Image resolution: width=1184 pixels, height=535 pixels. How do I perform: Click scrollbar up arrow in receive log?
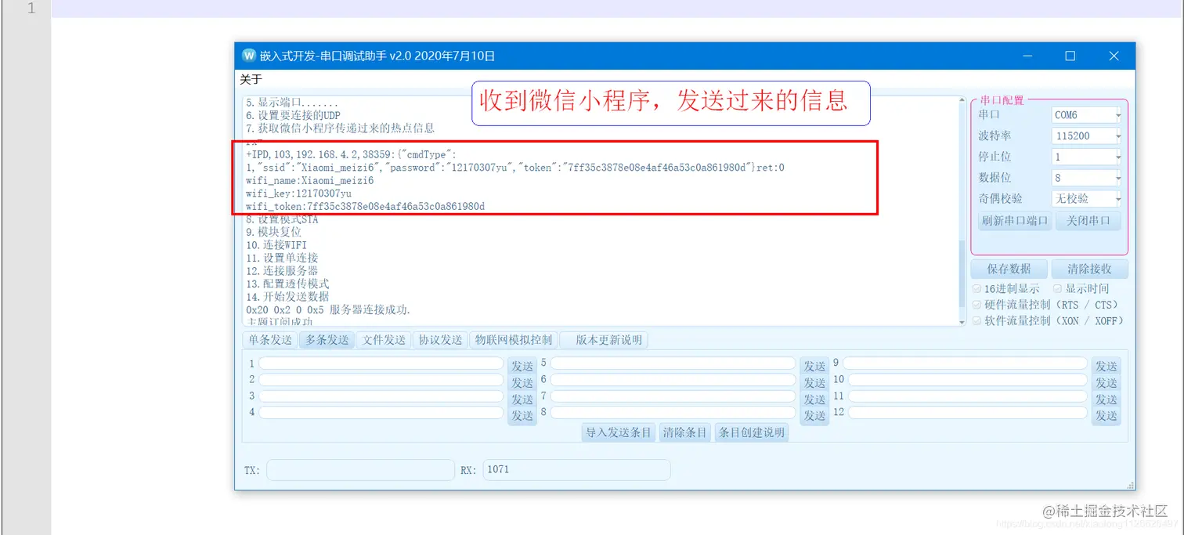pyautogui.click(x=962, y=101)
